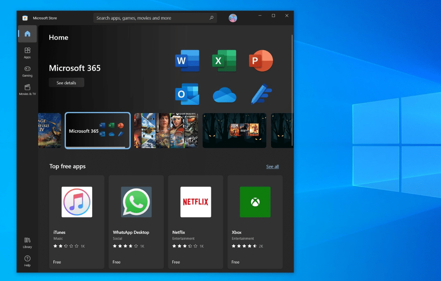Click the vertical scrollbar of the Store
441x281 pixels.
292,90
